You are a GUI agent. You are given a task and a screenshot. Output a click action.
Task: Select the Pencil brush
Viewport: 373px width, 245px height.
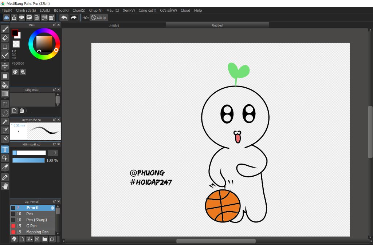pos(32,208)
